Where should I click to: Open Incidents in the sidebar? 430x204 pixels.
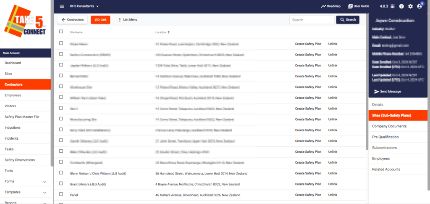click(25, 138)
